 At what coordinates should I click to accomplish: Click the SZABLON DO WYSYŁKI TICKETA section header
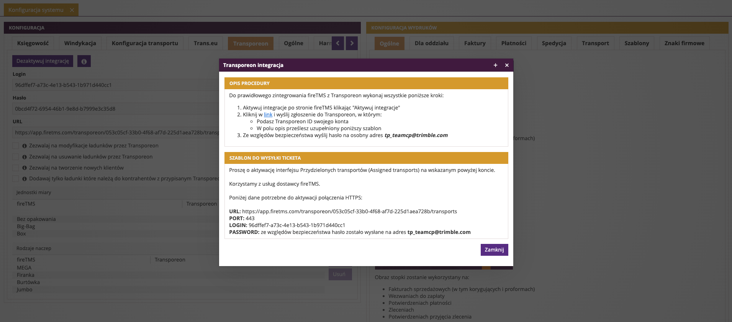pos(366,158)
